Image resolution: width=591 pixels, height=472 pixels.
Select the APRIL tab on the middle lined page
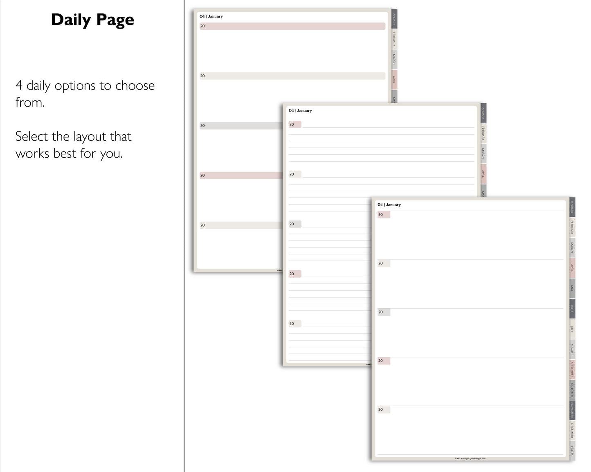483,174
